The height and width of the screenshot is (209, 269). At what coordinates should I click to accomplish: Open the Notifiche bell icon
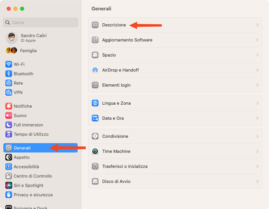pyautogui.click(x=9, y=106)
